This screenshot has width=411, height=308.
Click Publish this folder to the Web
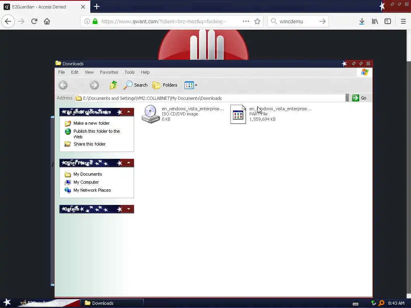pyautogui.click(x=96, y=134)
